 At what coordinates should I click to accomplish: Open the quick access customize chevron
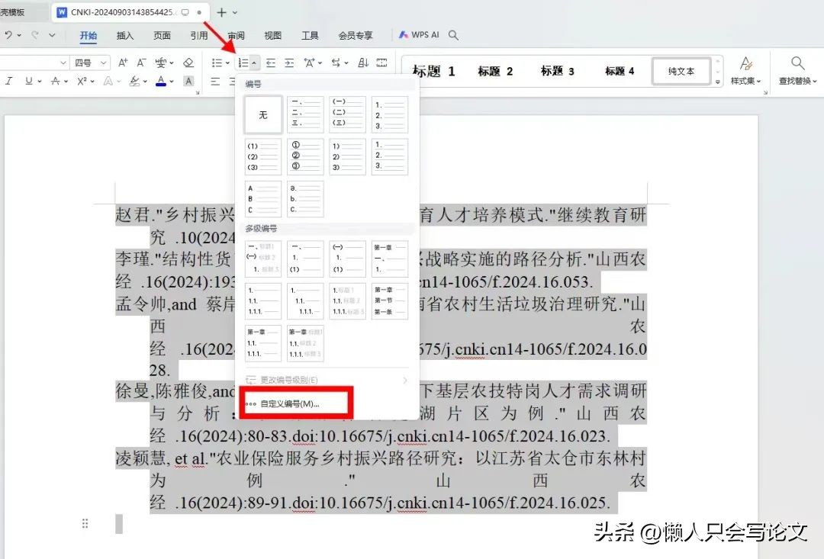52,35
